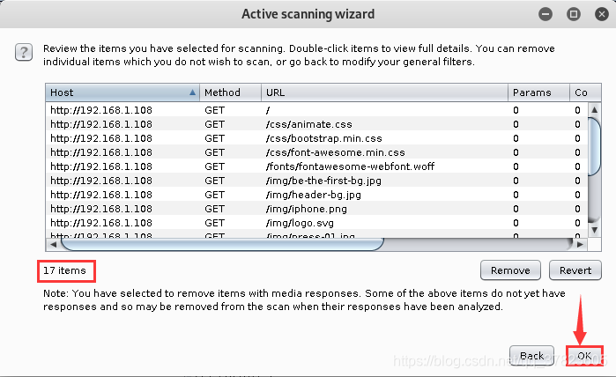Close the Active scanning wizard window
This screenshot has height=377, width=616.
(x=602, y=14)
